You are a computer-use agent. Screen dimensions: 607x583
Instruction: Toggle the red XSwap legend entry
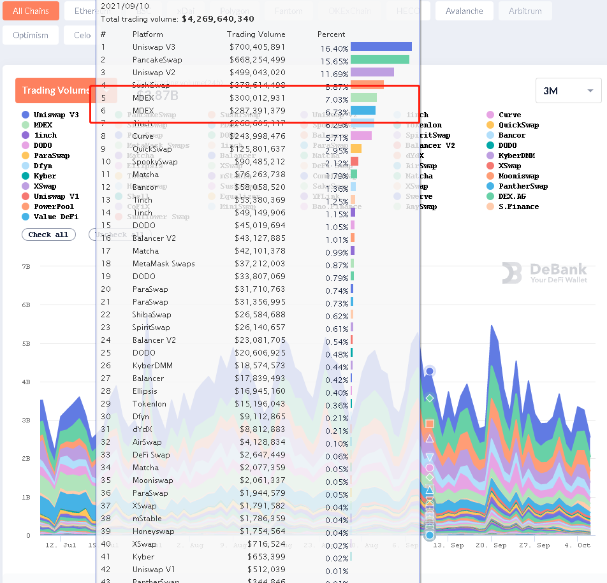tap(504, 166)
